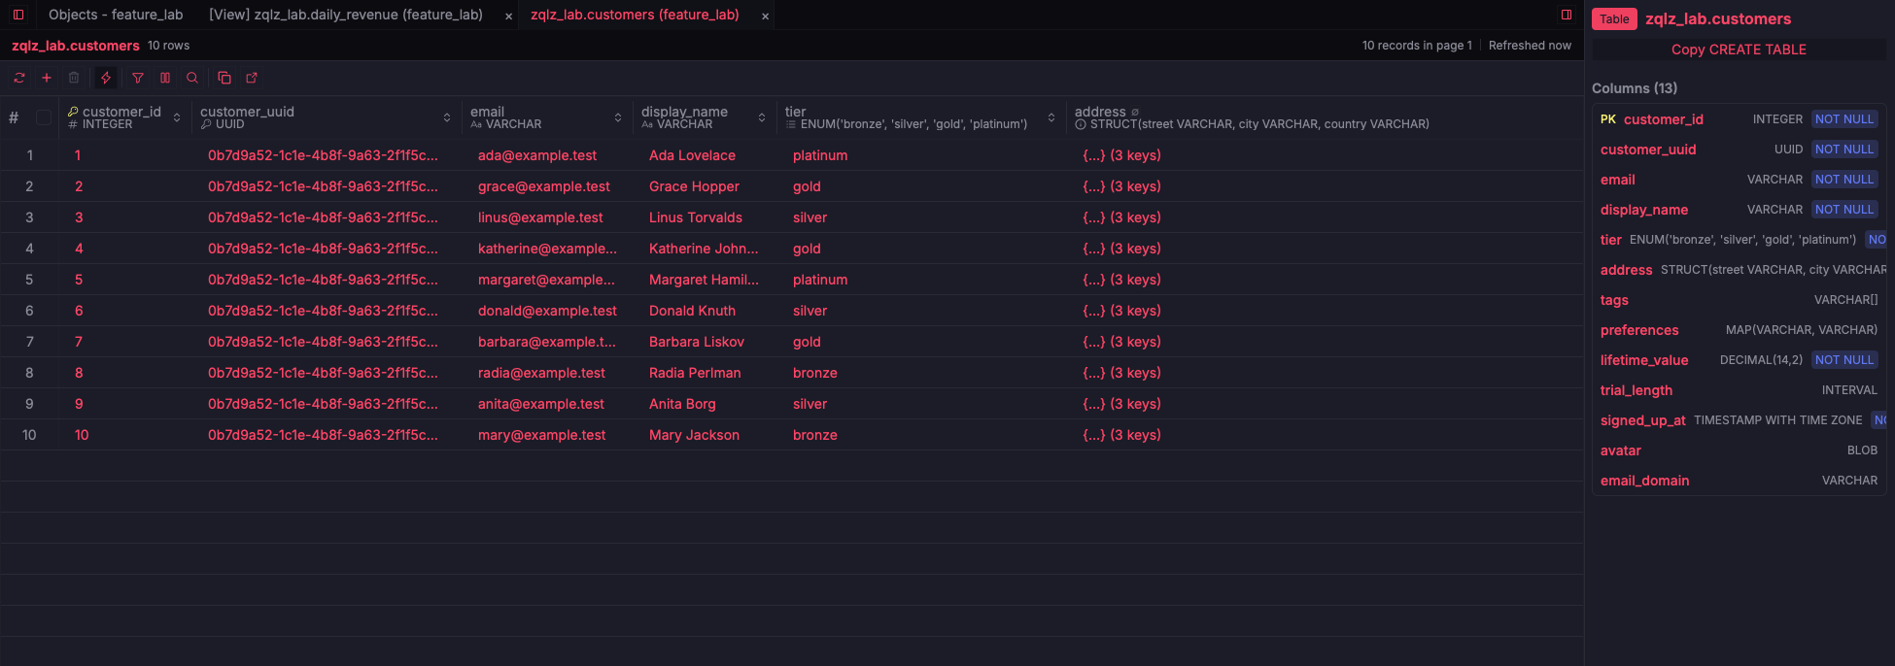The image size is (1895, 666).
Task: Sort by the tier column arrows
Action: (1051, 117)
